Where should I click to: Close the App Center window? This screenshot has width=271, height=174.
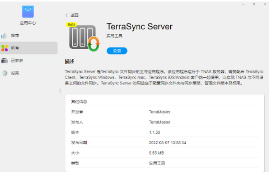[265, 4]
